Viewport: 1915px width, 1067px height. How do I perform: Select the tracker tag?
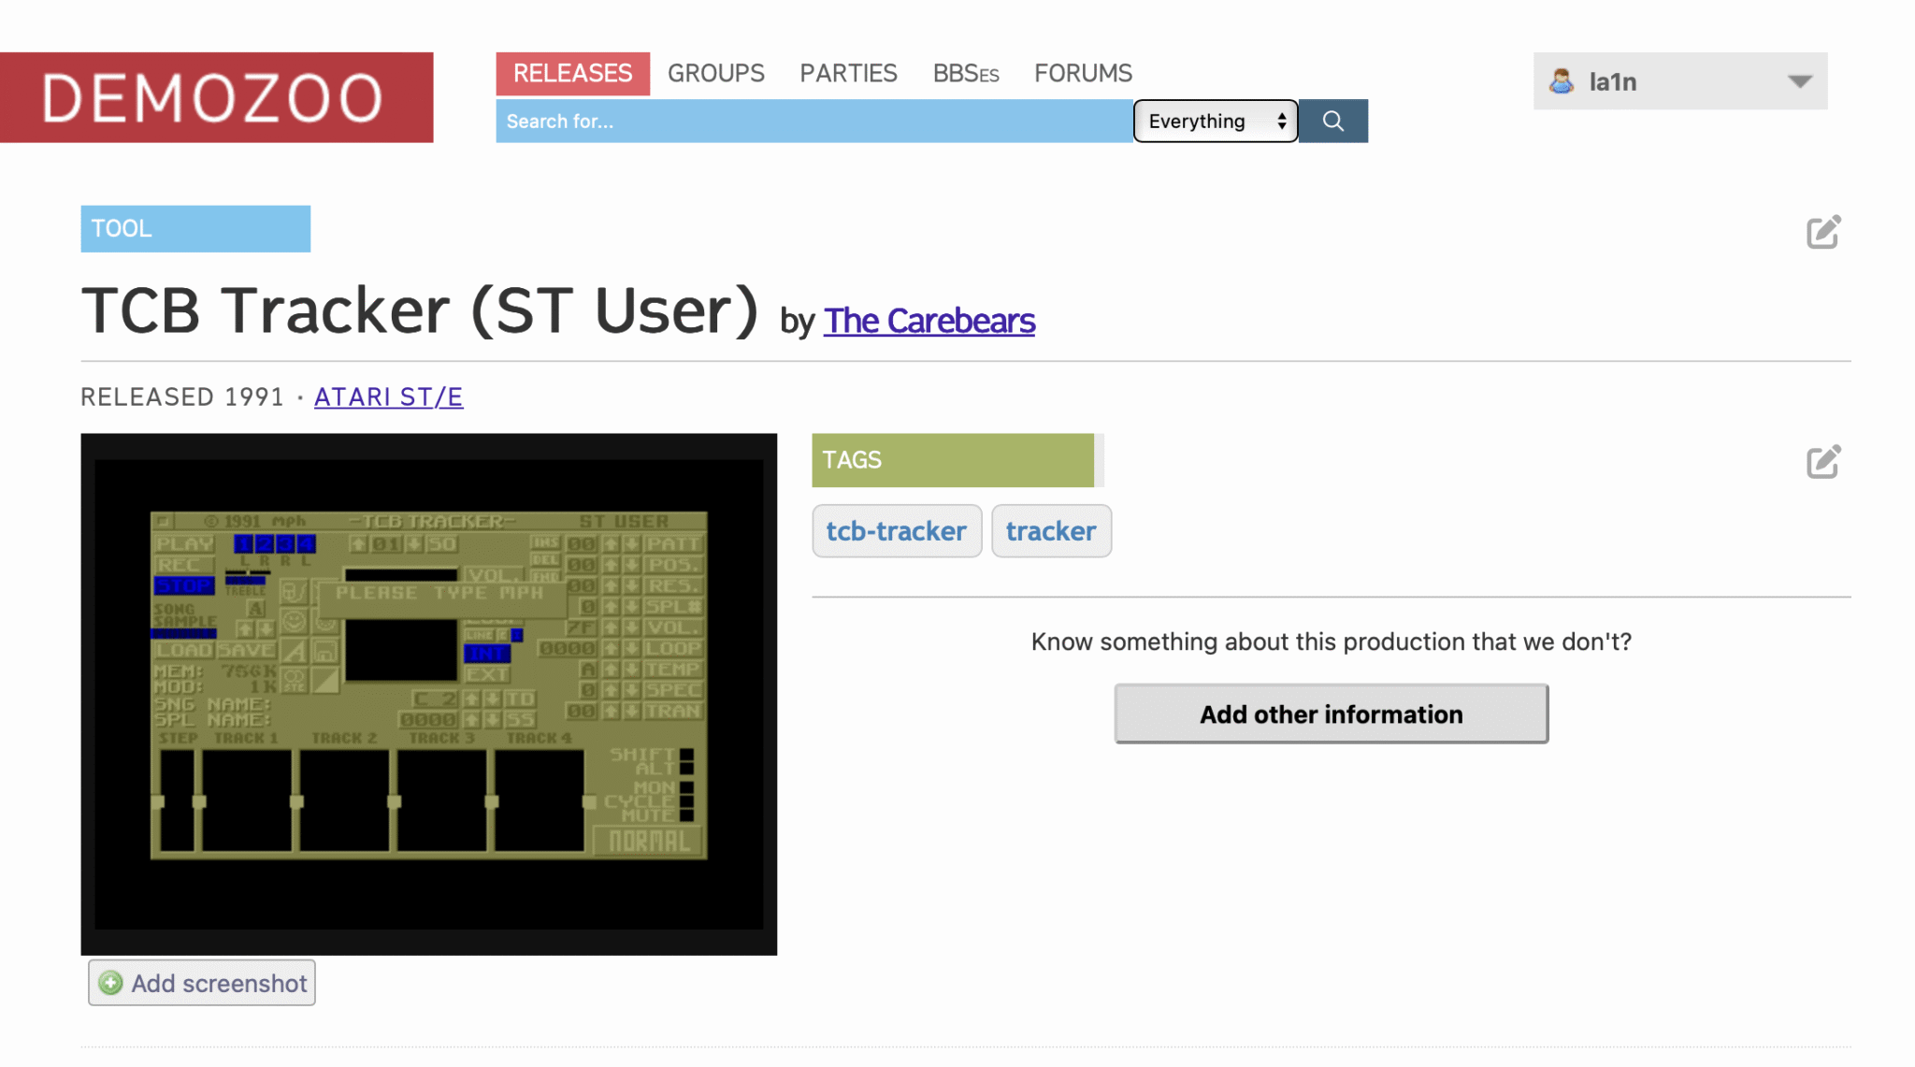[x=1050, y=531]
